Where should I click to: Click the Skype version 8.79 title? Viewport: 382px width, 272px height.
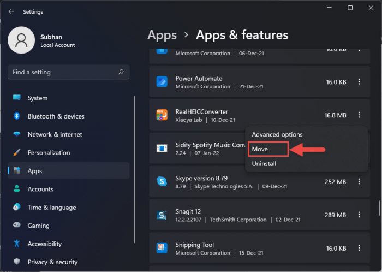click(x=201, y=178)
